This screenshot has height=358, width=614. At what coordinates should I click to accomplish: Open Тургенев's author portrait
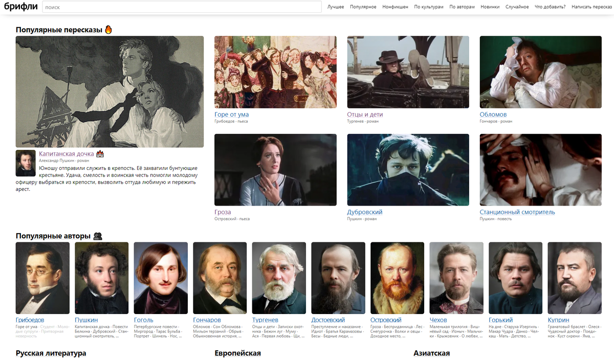coord(279,278)
